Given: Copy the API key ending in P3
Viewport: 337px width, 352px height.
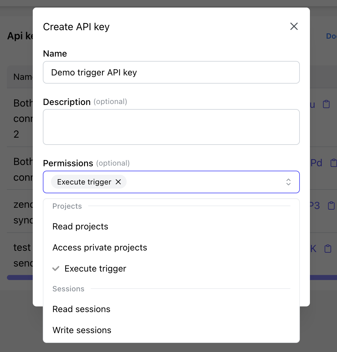Looking at the screenshot, I should 331,206.
